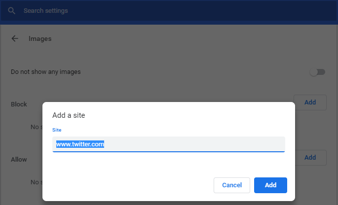The width and height of the screenshot is (338, 205).
Task: Focus the Search settings field
Action: (99, 10)
